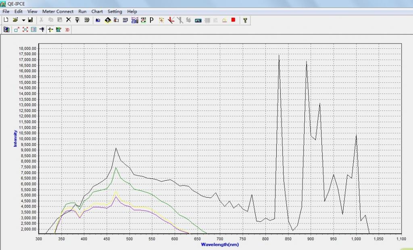Expand the dropdown arrow beside open folder
Image resolution: width=413 pixels, height=250 pixels.
point(23,20)
